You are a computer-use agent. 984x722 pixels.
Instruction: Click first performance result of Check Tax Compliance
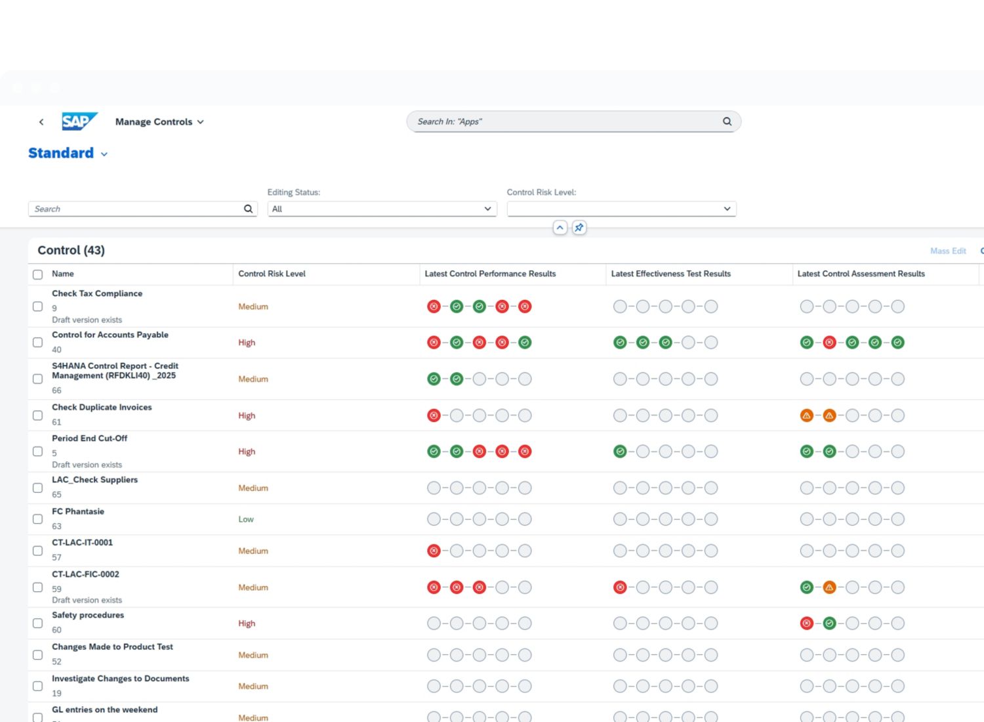click(434, 307)
